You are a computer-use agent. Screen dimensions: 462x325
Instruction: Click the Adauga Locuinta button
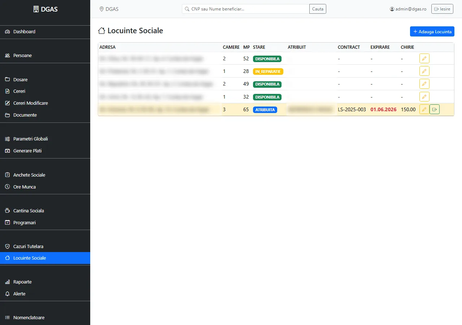pos(432,31)
